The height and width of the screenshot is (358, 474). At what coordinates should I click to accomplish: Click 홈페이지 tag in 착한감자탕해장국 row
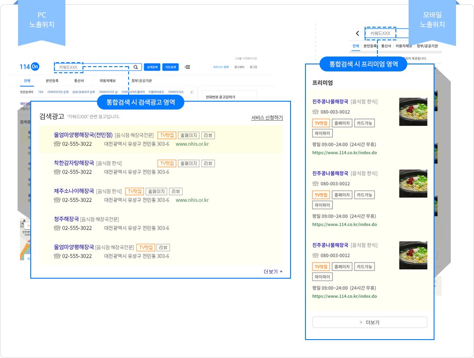189,163
